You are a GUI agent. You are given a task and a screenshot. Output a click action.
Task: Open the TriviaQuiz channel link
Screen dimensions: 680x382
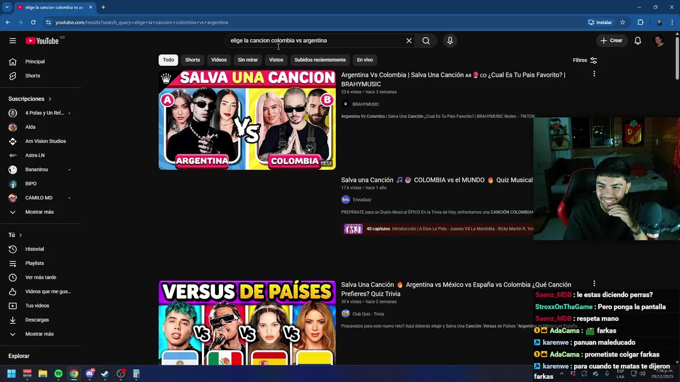(362, 200)
